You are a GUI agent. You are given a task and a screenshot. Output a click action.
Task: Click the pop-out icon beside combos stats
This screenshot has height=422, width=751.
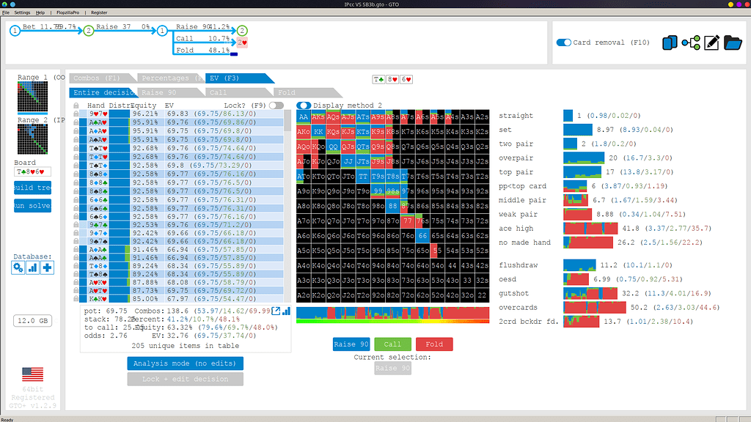(276, 311)
